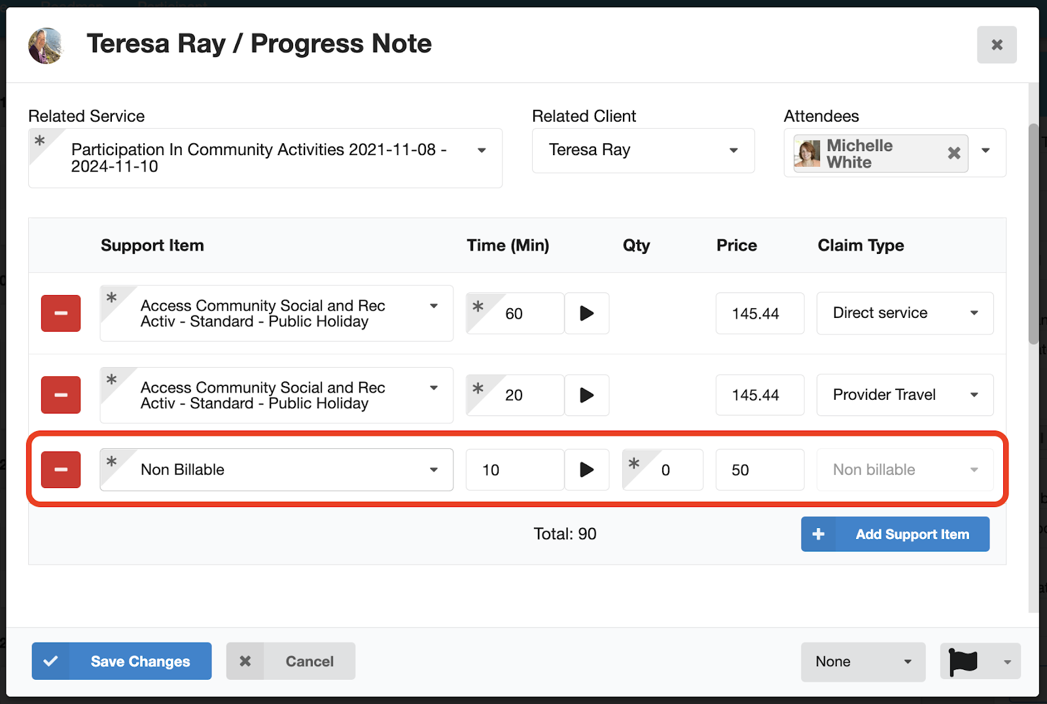This screenshot has height=704, width=1047.
Task: Expand the Related Service dropdown
Action: click(x=482, y=150)
